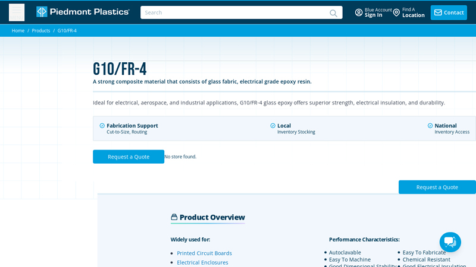Click the Piedmont Plastics logo
The width and height of the screenshot is (476, 267).
click(83, 12)
